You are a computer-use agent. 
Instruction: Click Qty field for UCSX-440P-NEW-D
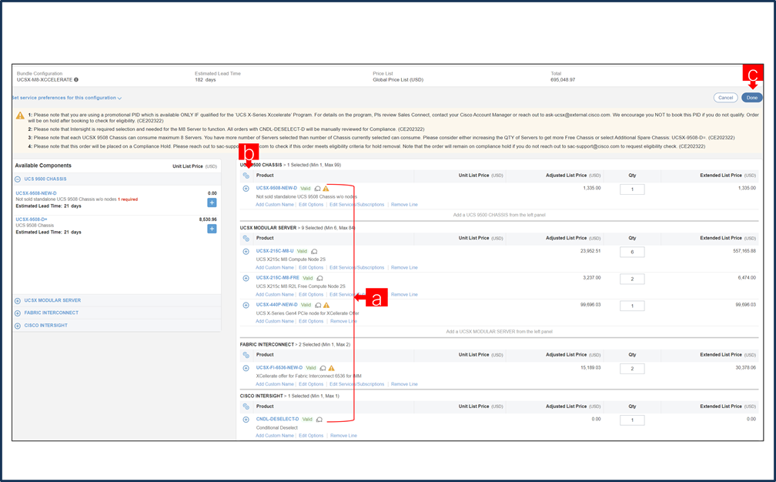(x=632, y=306)
